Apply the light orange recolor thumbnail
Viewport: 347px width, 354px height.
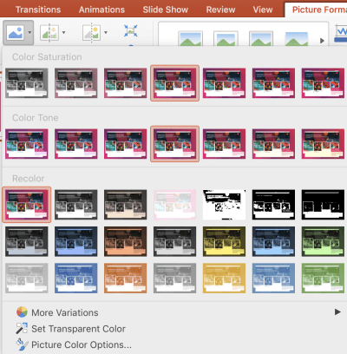coord(126,278)
